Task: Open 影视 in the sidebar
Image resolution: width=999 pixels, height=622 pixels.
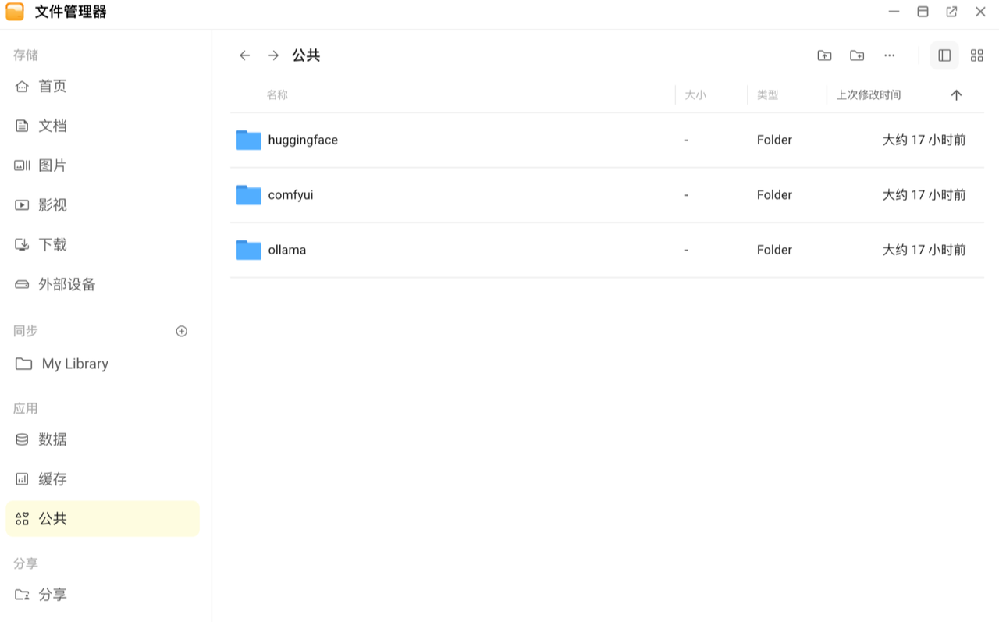Action: pos(102,204)
